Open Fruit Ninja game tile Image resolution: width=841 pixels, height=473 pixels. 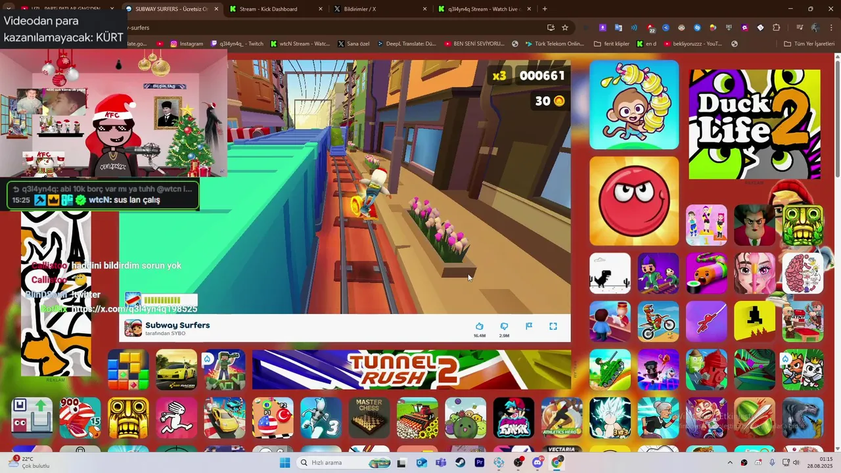754,418
